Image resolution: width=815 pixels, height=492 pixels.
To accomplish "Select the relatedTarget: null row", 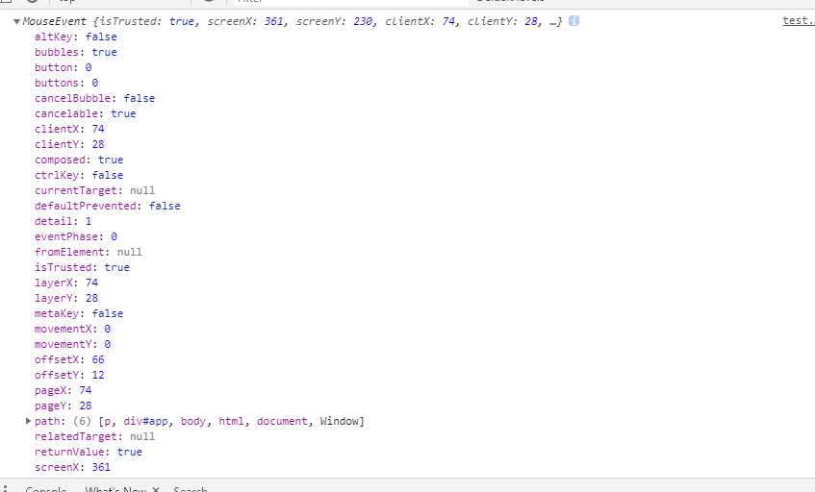I will [94, 436].
